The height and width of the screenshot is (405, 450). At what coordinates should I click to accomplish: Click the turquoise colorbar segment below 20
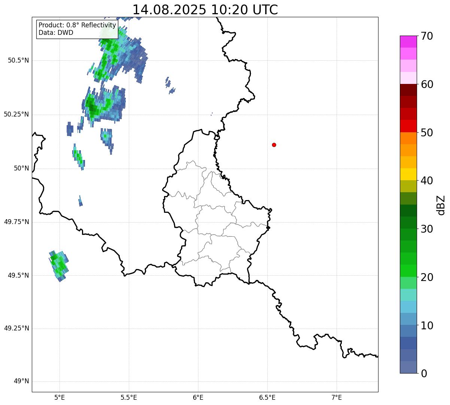pyautogui.click(x=408, y=295)
